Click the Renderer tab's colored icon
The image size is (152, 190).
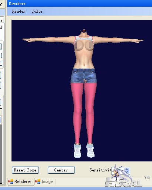coord(10,181)
